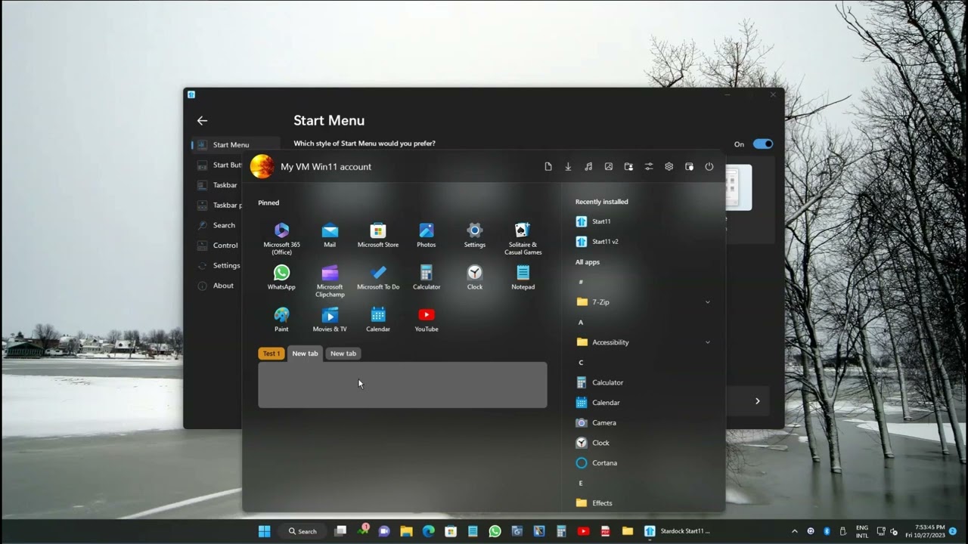This screenshot has height=544, width=968.
Task: Click the power button icon in Start header
Action: coord(709,167)
